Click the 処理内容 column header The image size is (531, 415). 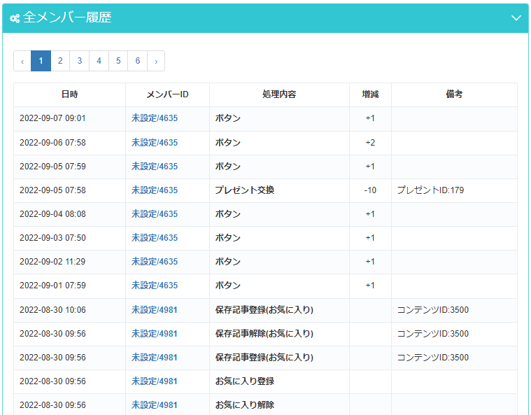[x=279, y=94]
